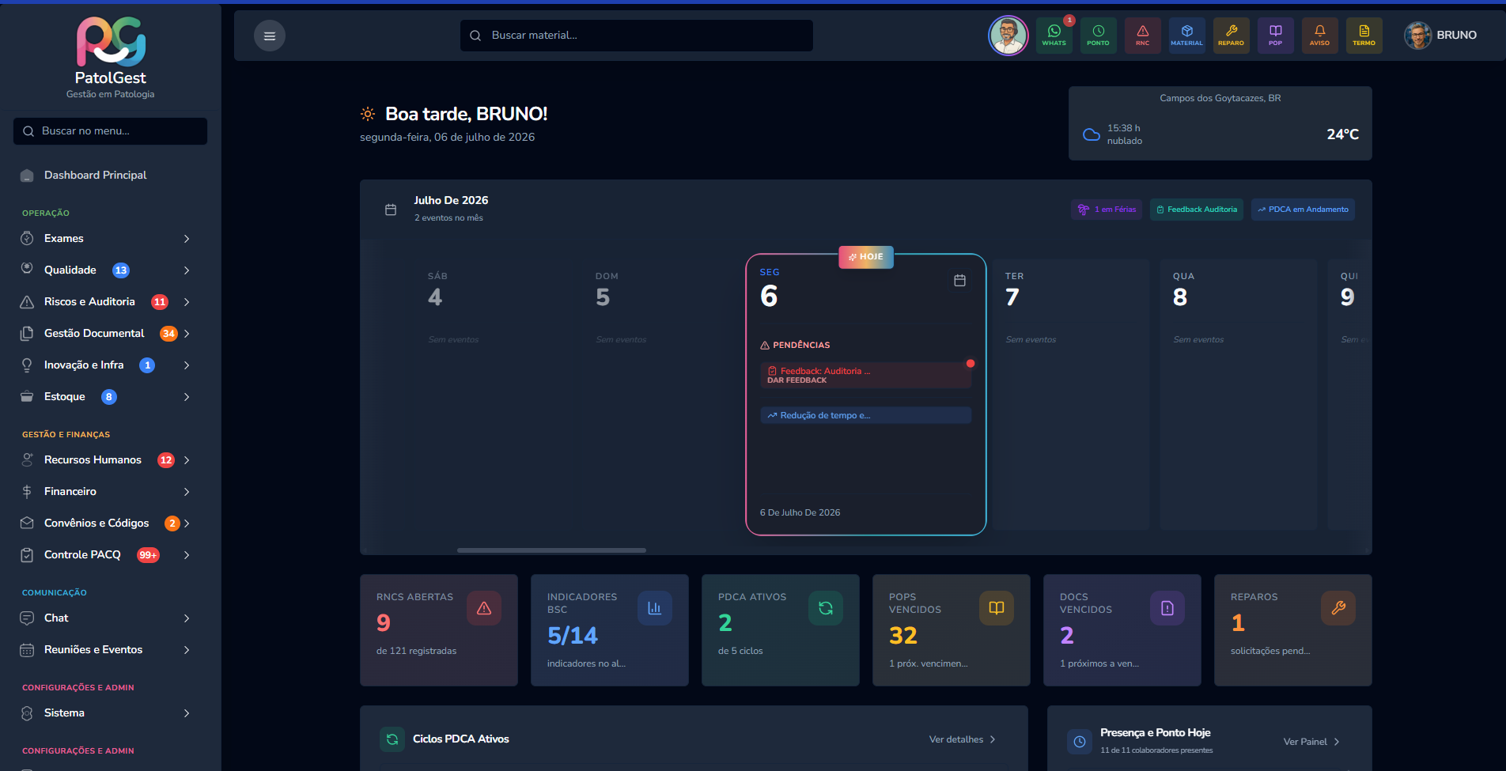
Task: Open the Chat menu item
Action: pyautogui.click(x=110, y=618)
